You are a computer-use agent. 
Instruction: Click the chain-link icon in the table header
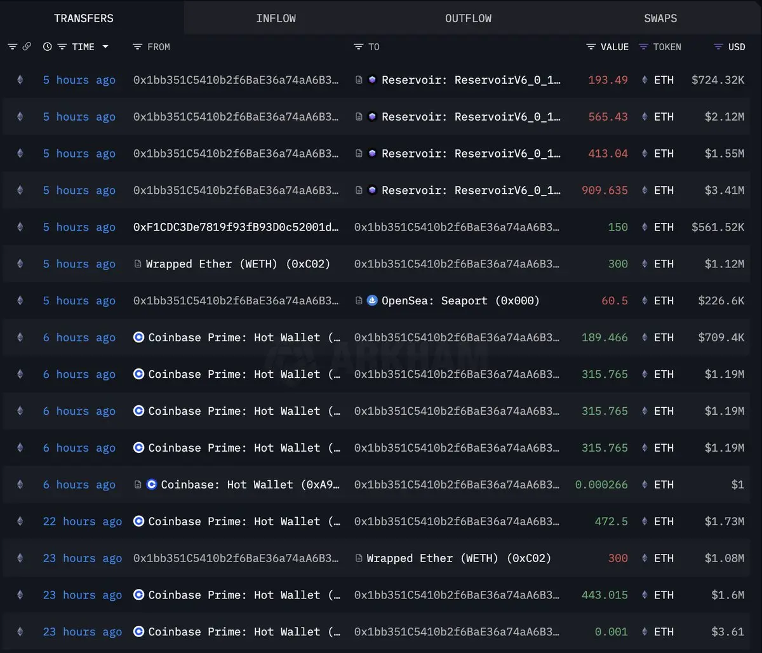27,47
